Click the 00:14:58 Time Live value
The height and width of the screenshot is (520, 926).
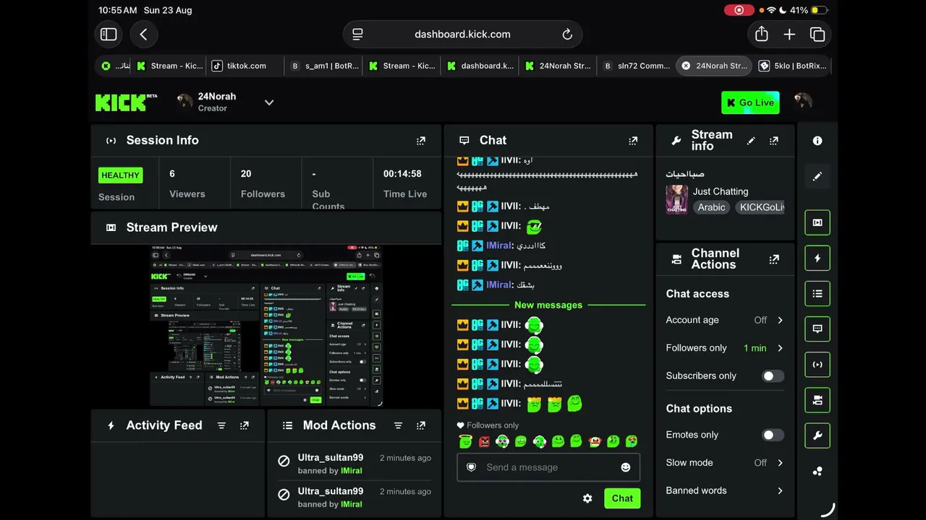pyautogui.click(x=402, y=174)
